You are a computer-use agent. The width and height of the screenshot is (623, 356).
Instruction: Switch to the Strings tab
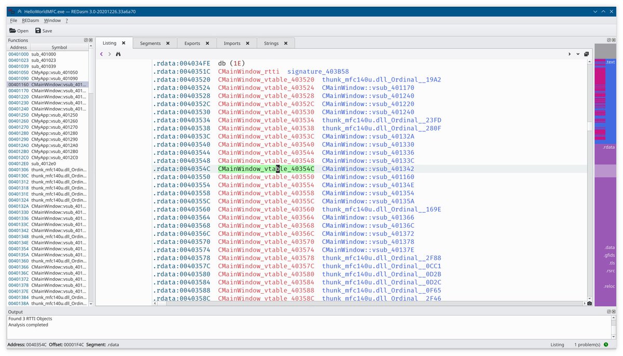pyautogui.click(x=276, y=44)
